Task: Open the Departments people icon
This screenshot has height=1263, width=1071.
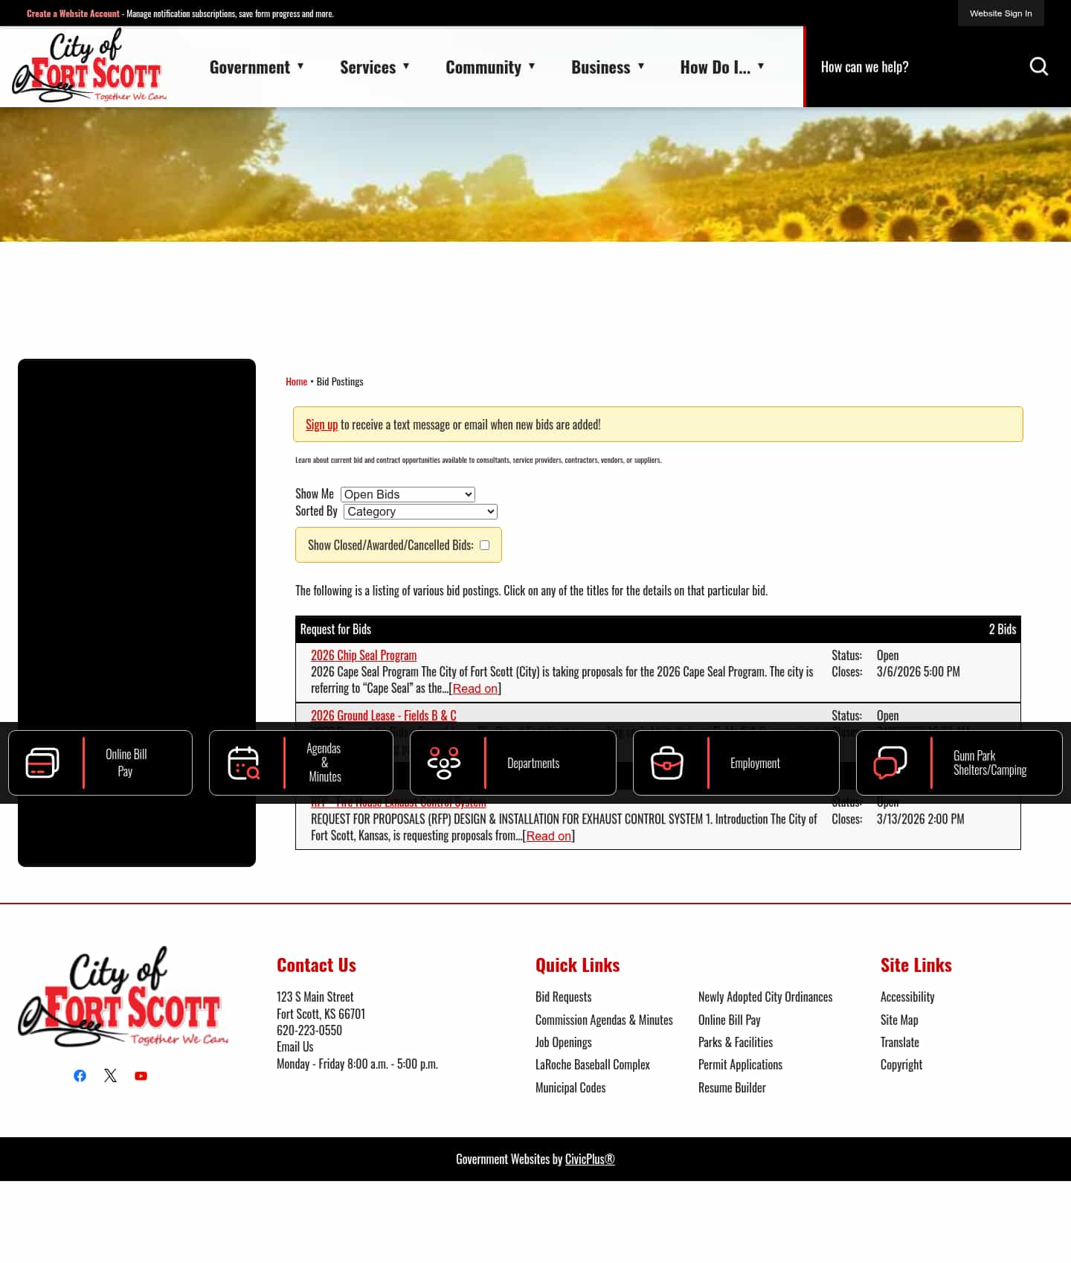Action: pyautogui.click(x=444, y=763)
